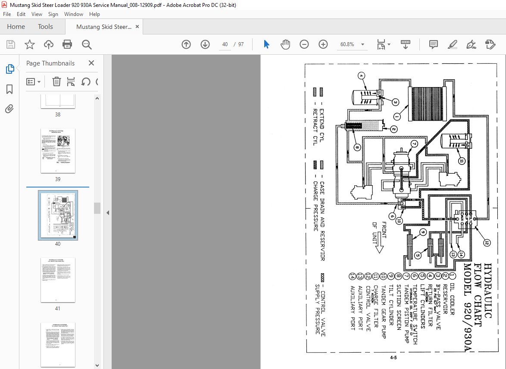Select the page 39 thumbnail
The height and width of the screenshot is (369, 506).
click(x=58, y=150)
